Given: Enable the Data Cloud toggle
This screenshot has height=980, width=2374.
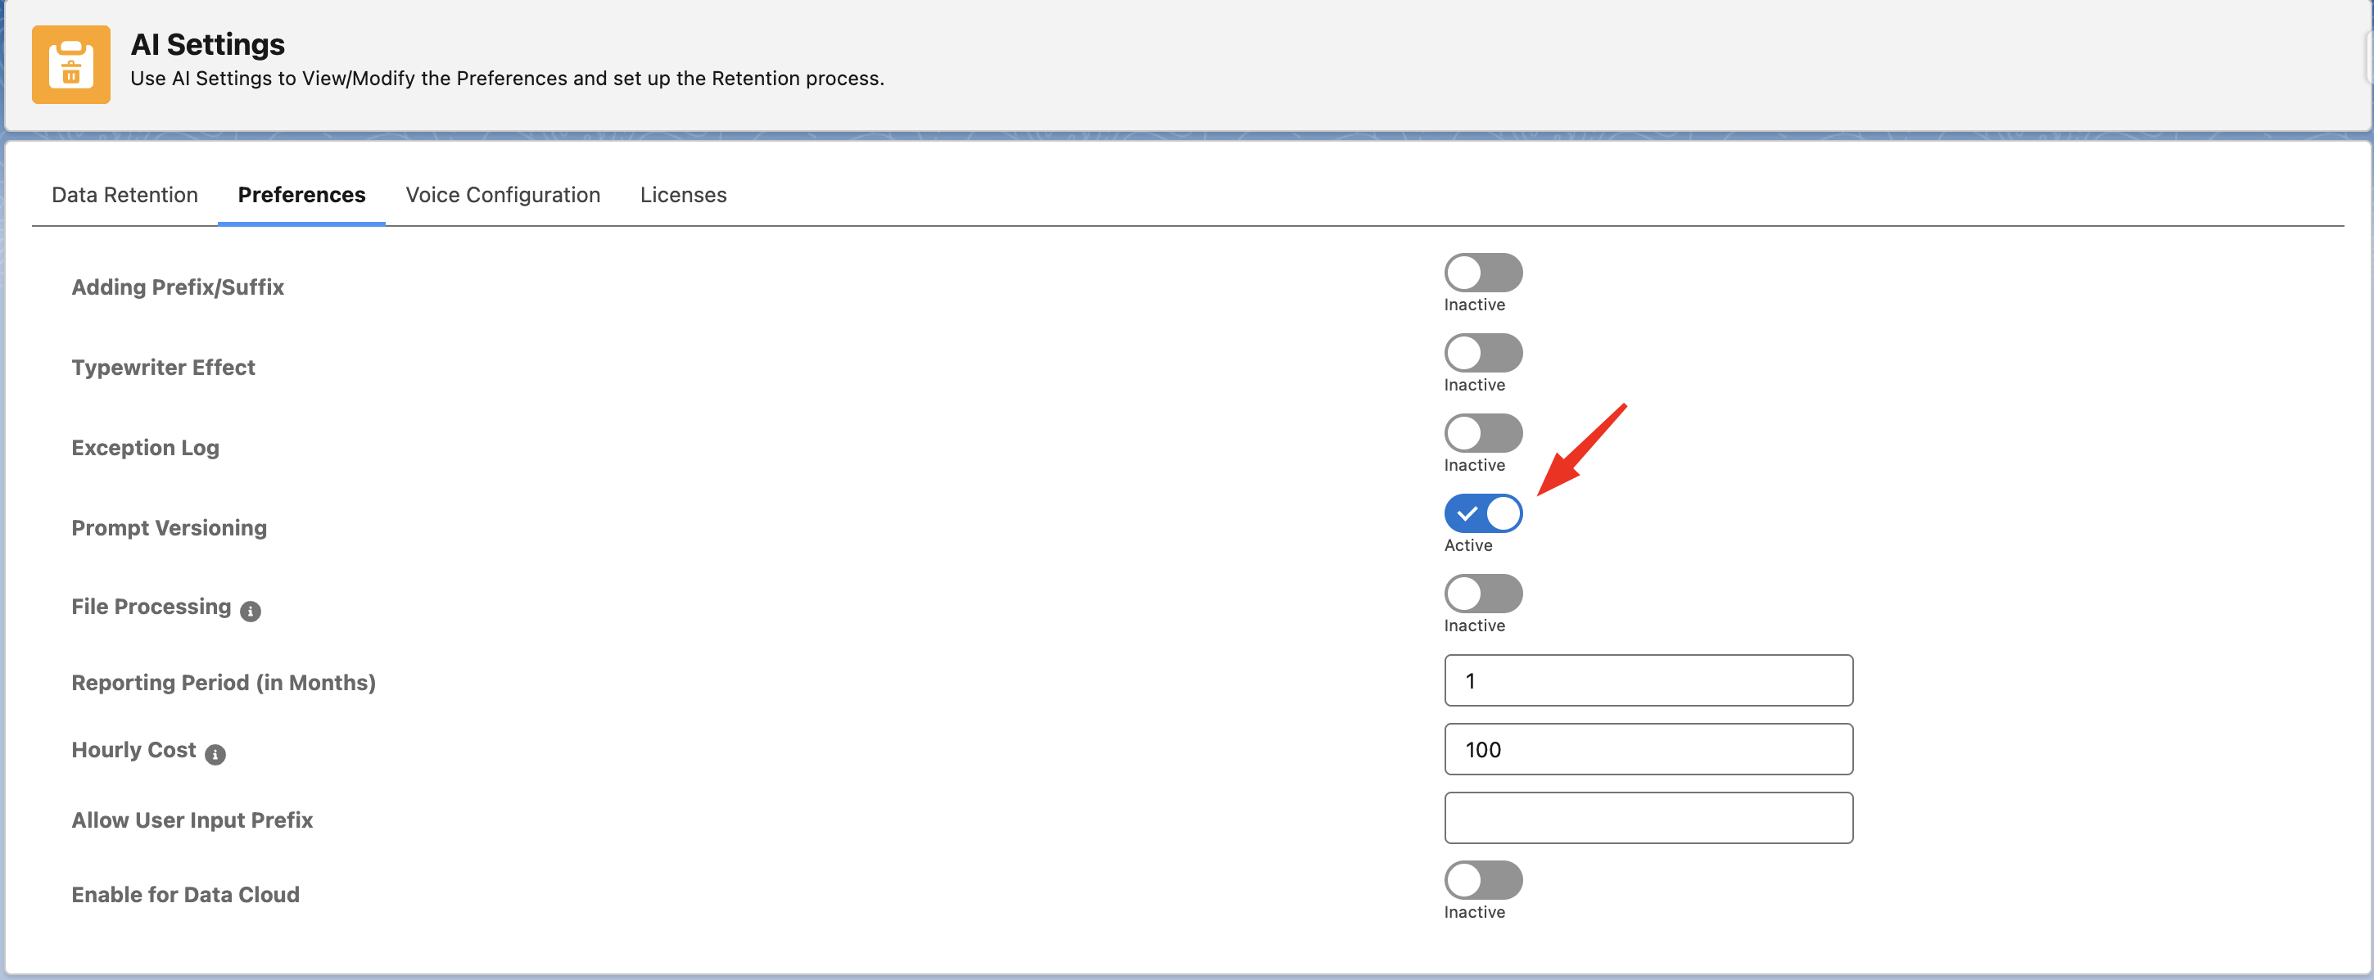Looking at the screenshot, I should (1482, 879).
